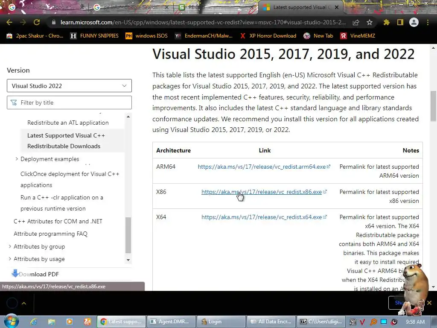Screen dimensions: 437x328
Task: Expand the download shelf chevron arrow
Action: click(x=24, y=303)
